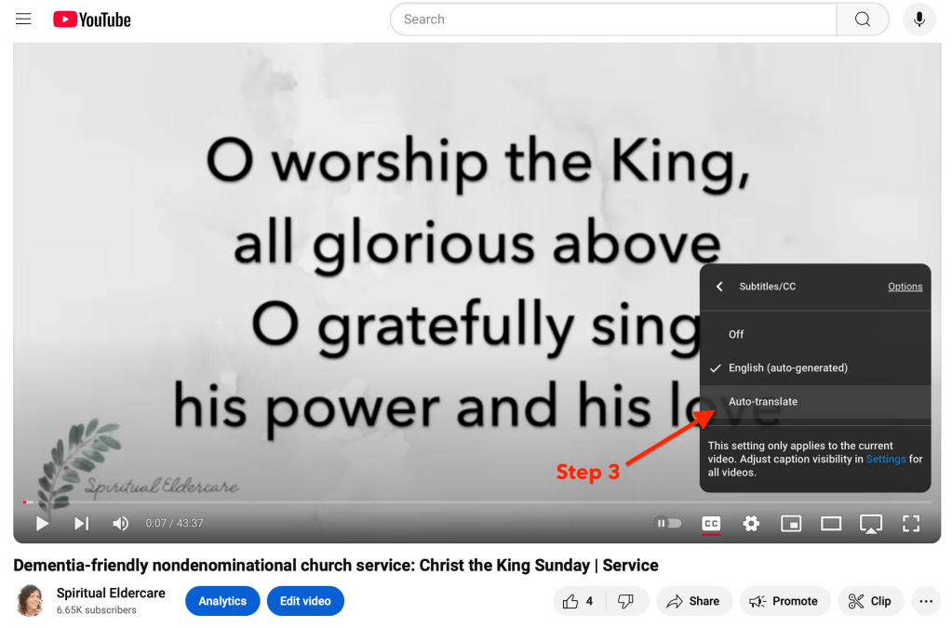Enter full screen mode
Viewport: 952px width, 628px height.
911,523
